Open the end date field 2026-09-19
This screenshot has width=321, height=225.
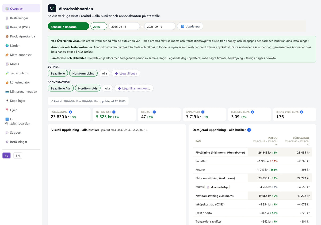click(x=160, y=26)
